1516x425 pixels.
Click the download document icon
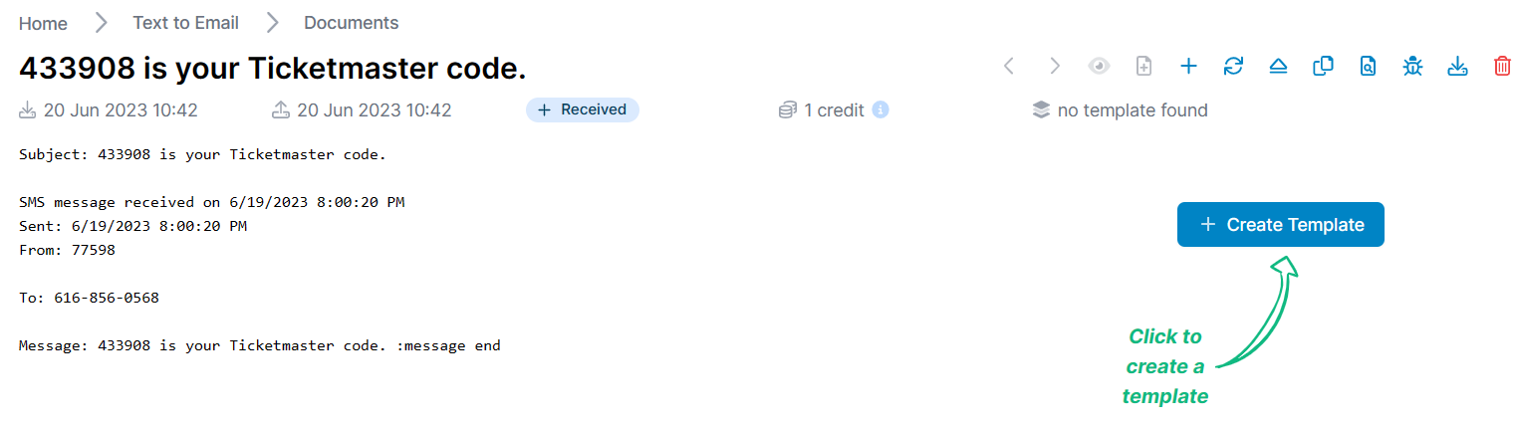point(1457,66)
